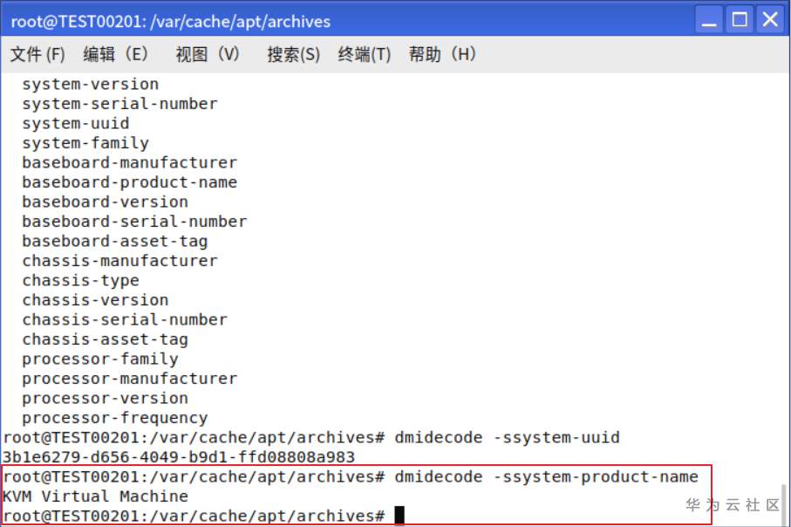791x527 pixels.
Task: Click the system-family keyword line
Action: click(x=85, y=143)
